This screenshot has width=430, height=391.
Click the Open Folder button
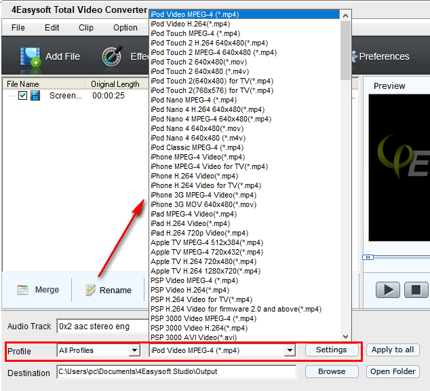point(393,371)
